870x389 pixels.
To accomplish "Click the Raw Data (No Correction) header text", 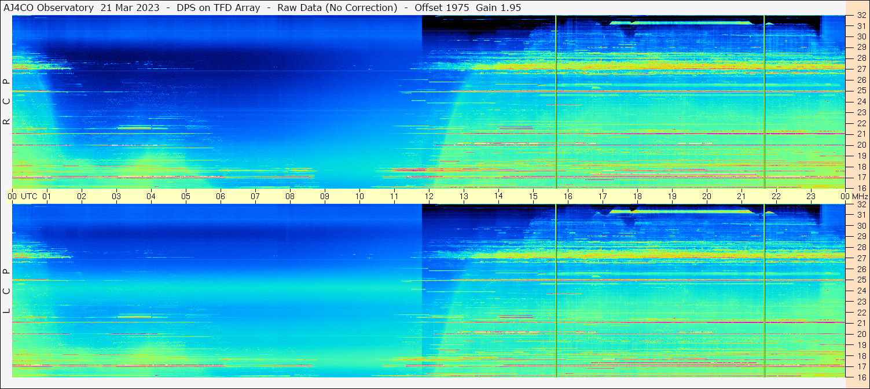I will coord(337,8).
